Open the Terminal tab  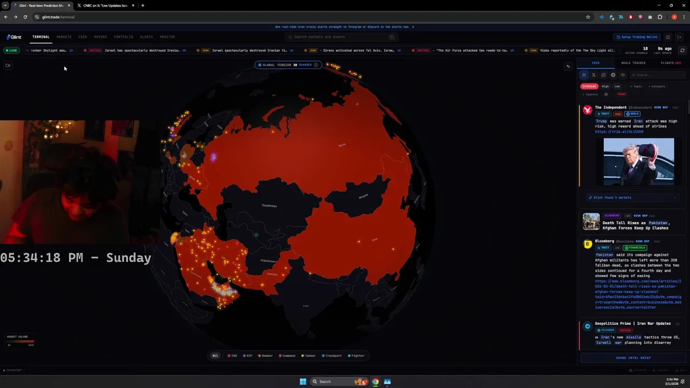pos(40,37)
